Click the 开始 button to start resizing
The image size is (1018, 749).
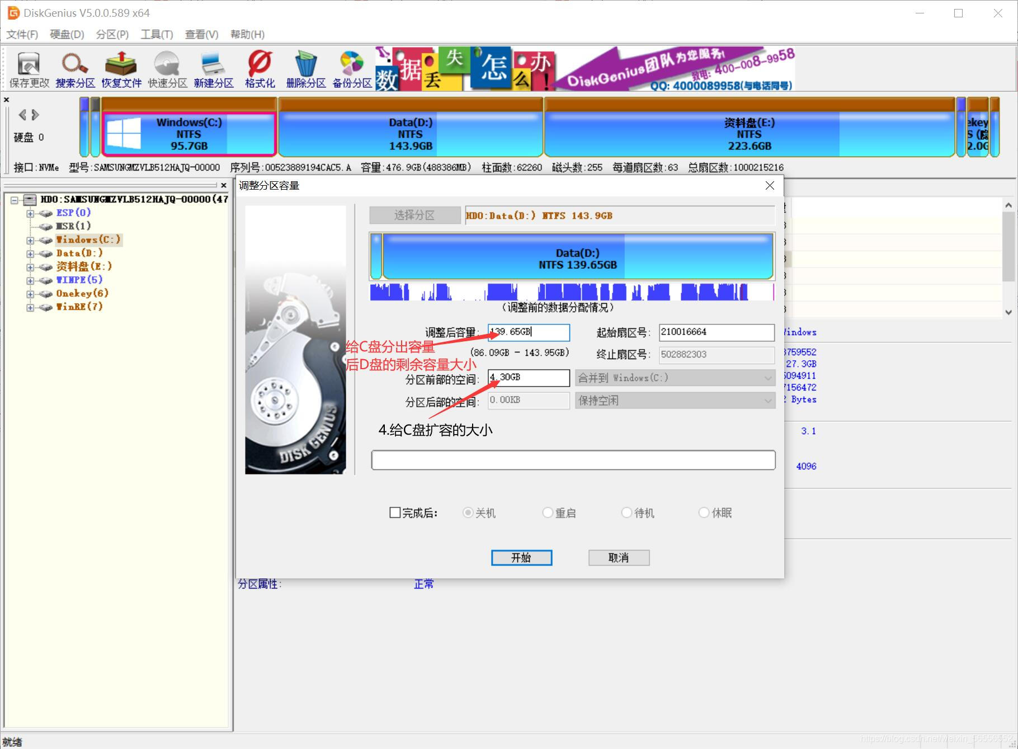[x=521, y=557]
